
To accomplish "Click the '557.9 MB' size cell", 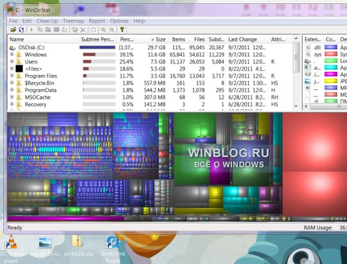I will tap(155, 83).
